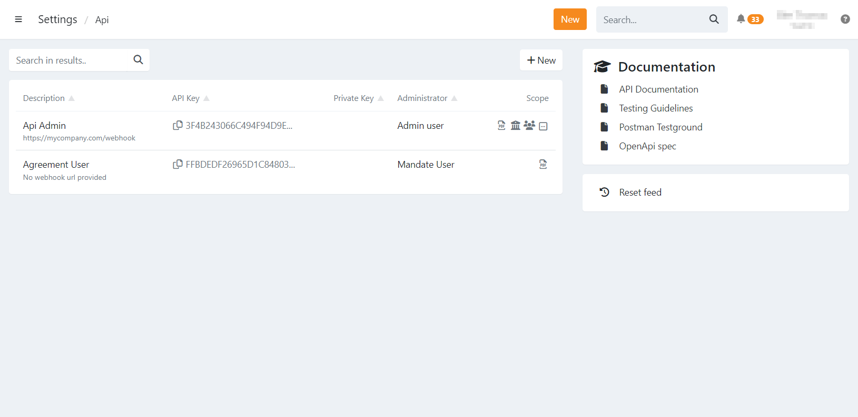Open the notifications bell

[x=741, y=19]
